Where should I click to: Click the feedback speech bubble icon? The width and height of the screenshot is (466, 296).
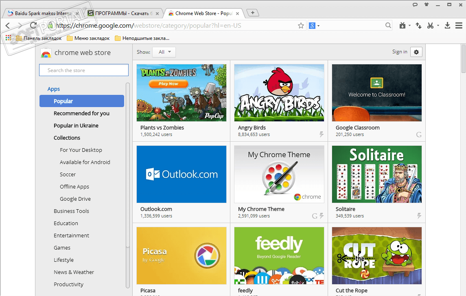(415, 5)
